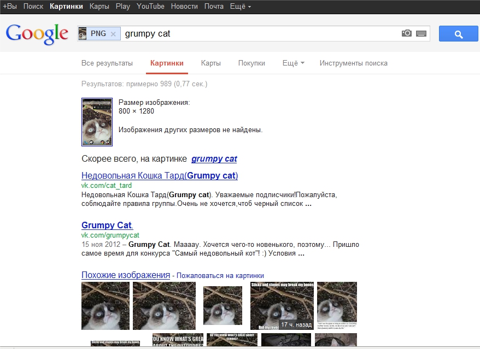Open Инструменты поиска

(x=354, y=63)
